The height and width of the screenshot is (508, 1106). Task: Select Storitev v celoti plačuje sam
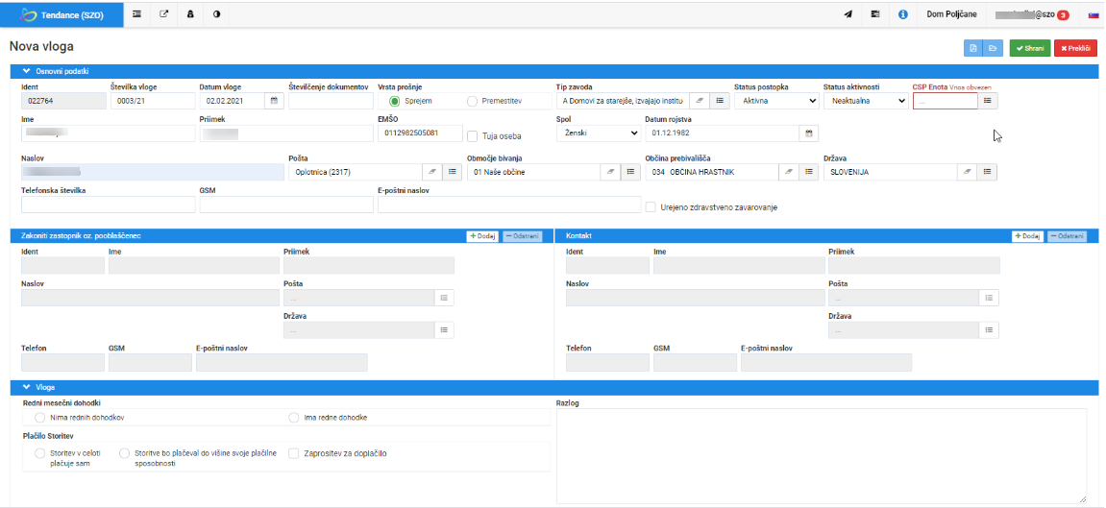click(39, 454)
